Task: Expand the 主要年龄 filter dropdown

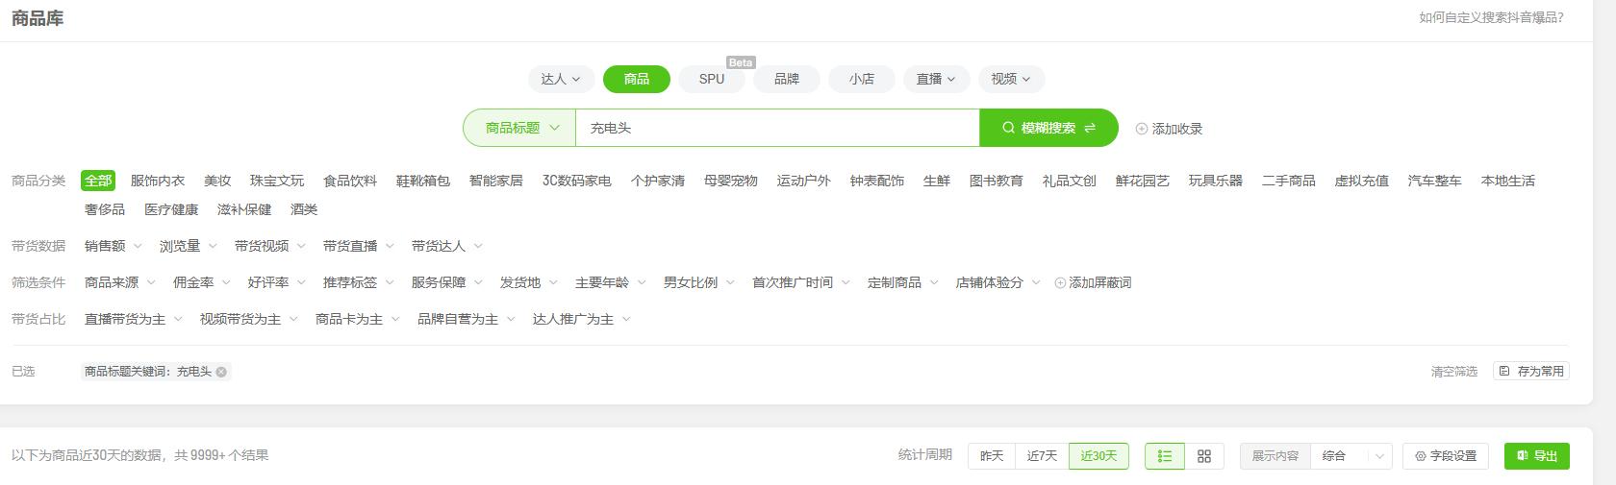Action: (x=610, y=282)
